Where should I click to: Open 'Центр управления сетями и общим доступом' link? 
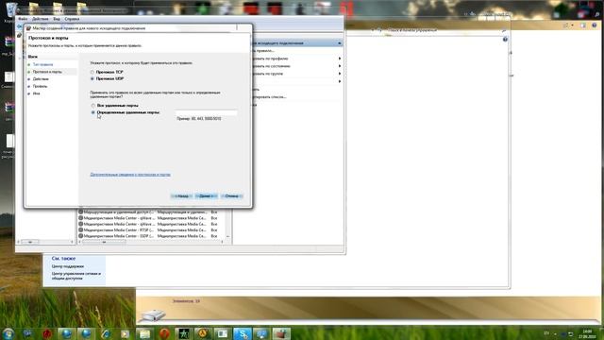76,276
